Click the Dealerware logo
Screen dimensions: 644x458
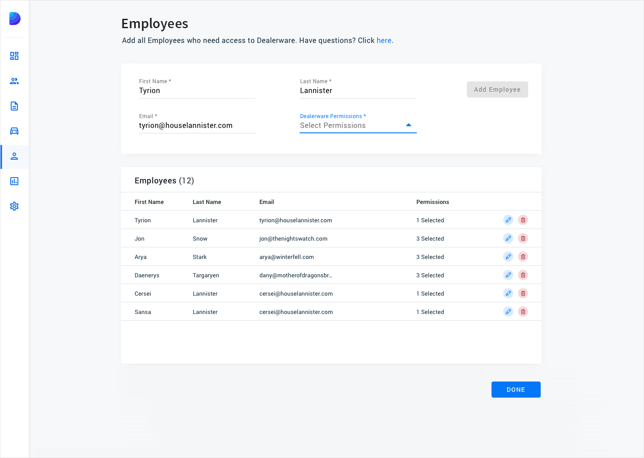point(15,18)
